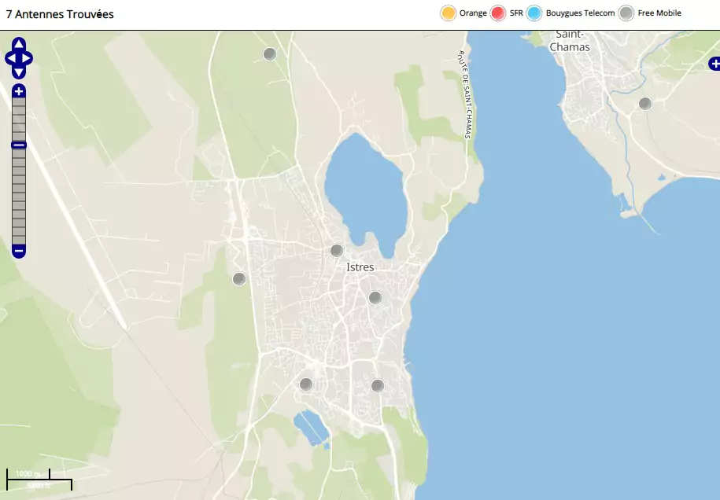
Task: Expand the layer switcher plus icon
Action: point(714,64)
